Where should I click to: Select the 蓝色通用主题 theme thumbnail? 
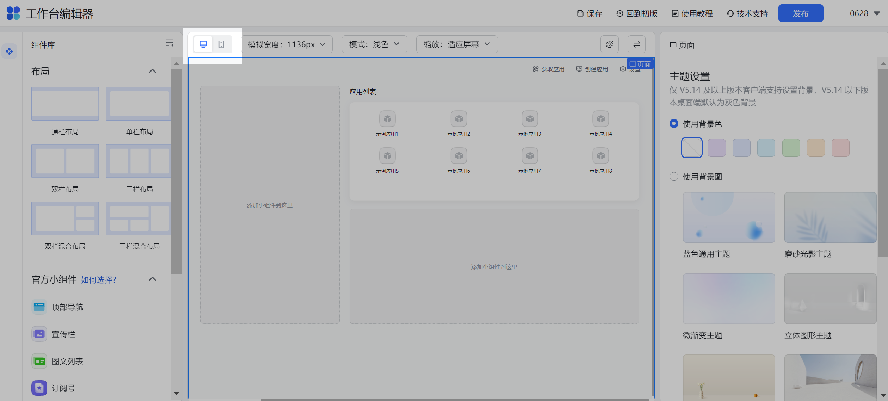click(729, 217)
